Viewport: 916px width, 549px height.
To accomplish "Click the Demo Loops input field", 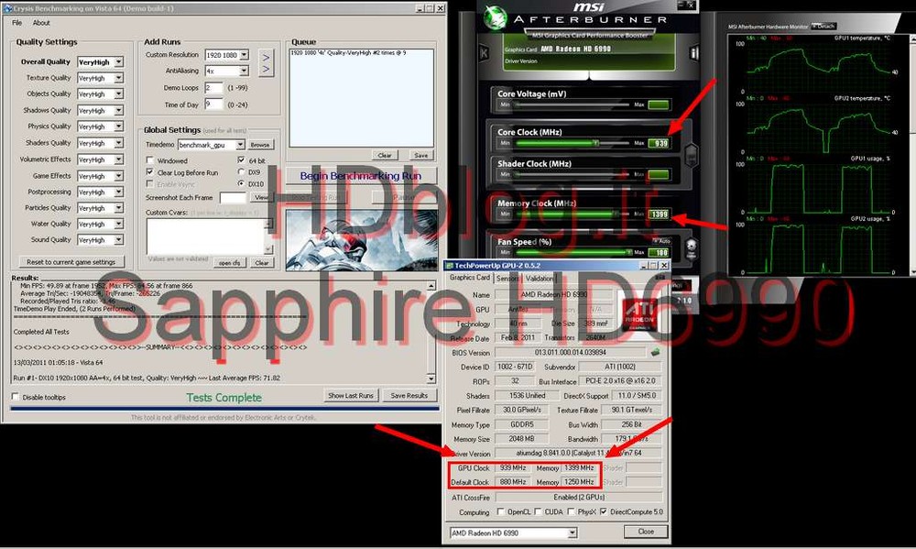I will pos(213,88).
